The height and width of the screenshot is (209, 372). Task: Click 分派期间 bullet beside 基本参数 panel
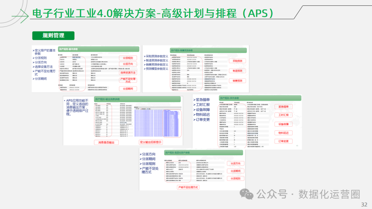pos(40,79)
